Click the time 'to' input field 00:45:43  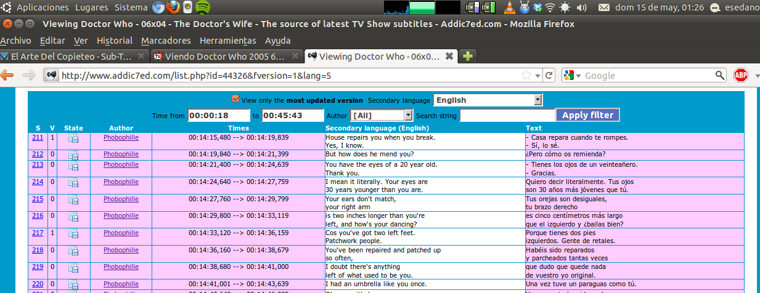[292, 115]
